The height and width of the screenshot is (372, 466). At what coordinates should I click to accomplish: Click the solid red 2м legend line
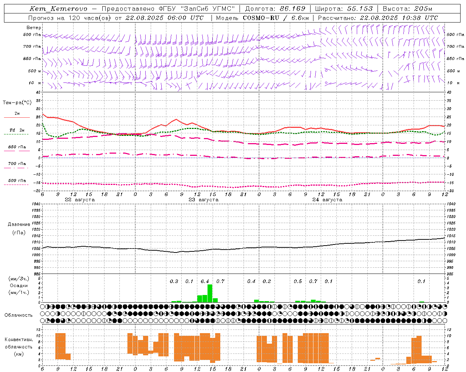tap(17, 117)
